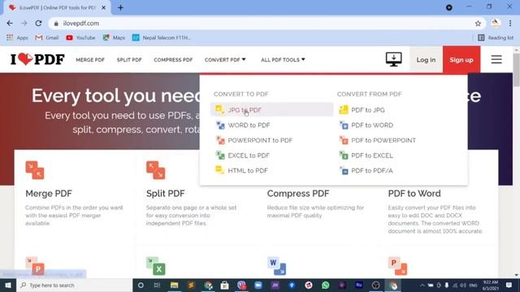
Task: Go back to previous page
Action: click(10, 24)
